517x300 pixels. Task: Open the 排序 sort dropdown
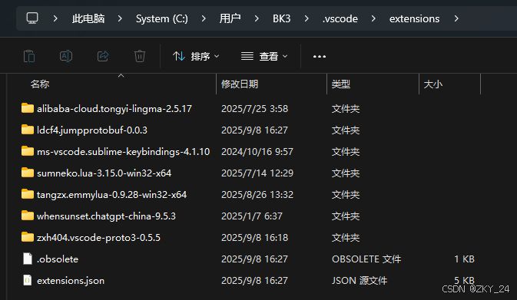[196, 56]
